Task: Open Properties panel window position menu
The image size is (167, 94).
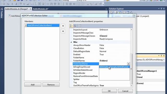Action: (159, 56)
